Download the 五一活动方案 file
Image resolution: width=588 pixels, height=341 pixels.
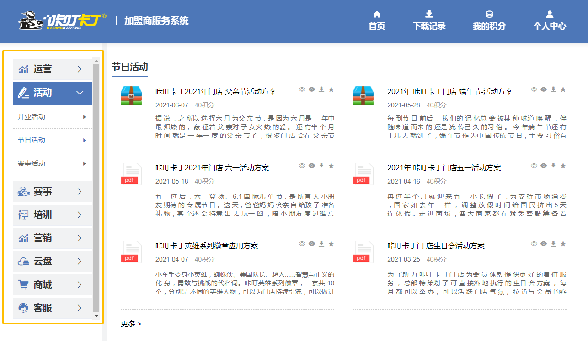(x=553, y=166)
